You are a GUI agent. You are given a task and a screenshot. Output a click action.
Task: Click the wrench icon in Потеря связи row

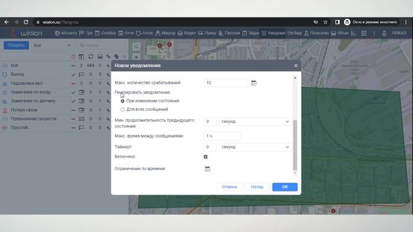(x=108, y=110)
